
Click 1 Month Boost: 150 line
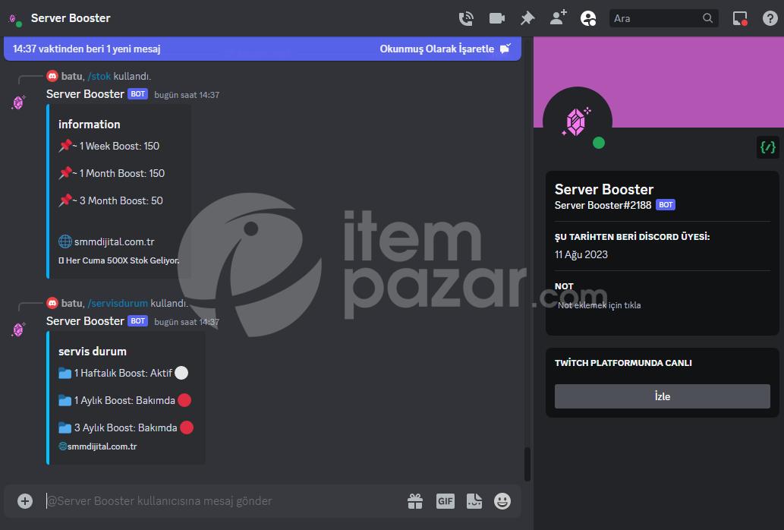coord(112,173)
